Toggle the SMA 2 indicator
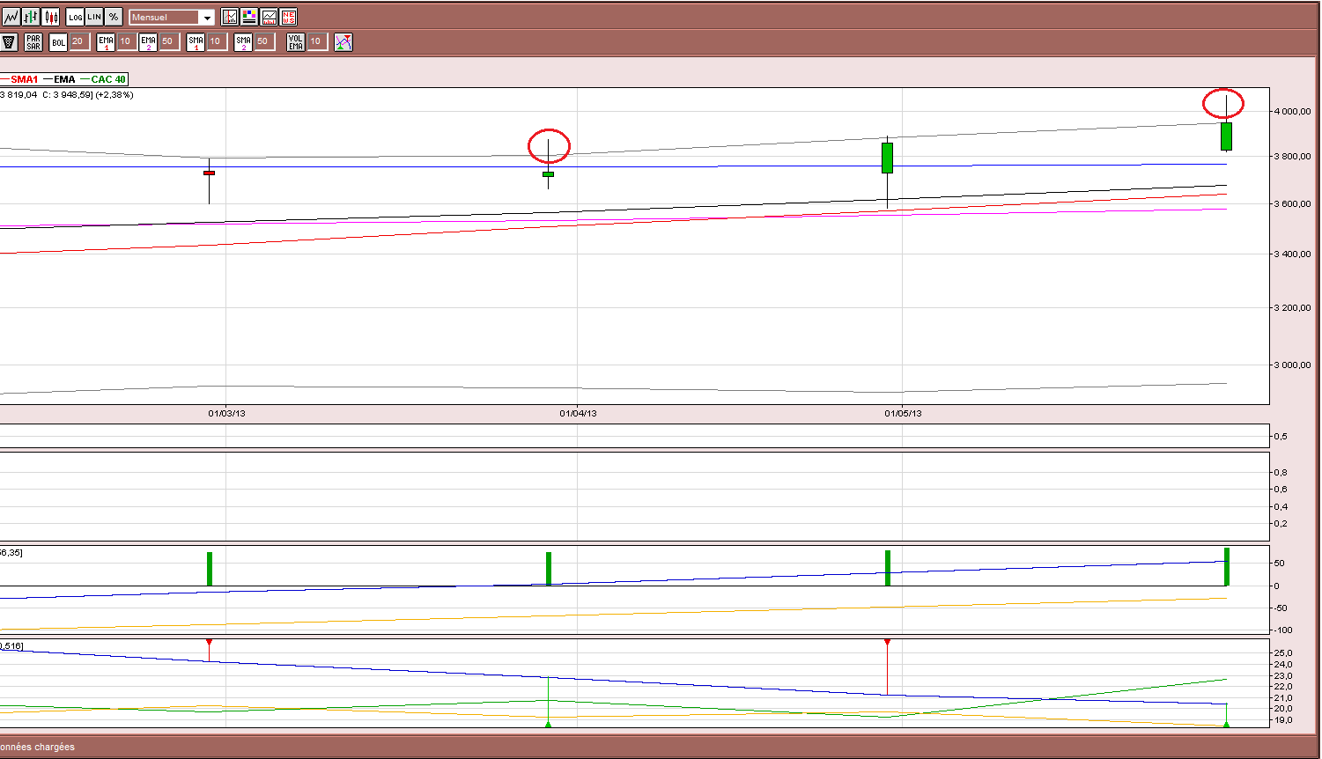This screenshot has width=1322, height=759. coord(243,41)
